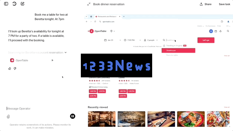233x131 pixels.
Task: Open the task history clock icon
Action: tap(14, 4)
